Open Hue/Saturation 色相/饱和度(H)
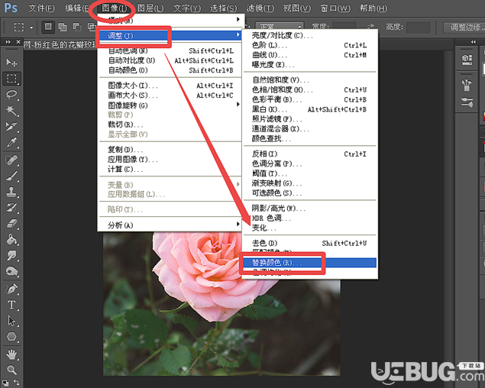Image resolution: width=485 pixels, height=388 pixels. (309, 90)
